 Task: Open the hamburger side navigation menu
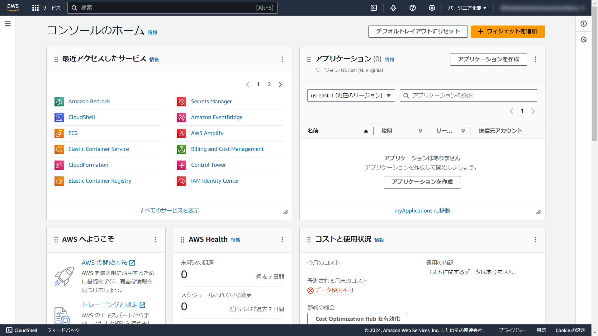[x=8, y=24]
